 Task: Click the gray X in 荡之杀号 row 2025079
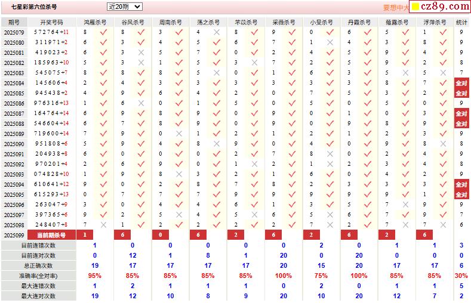(x=217, y=32)
